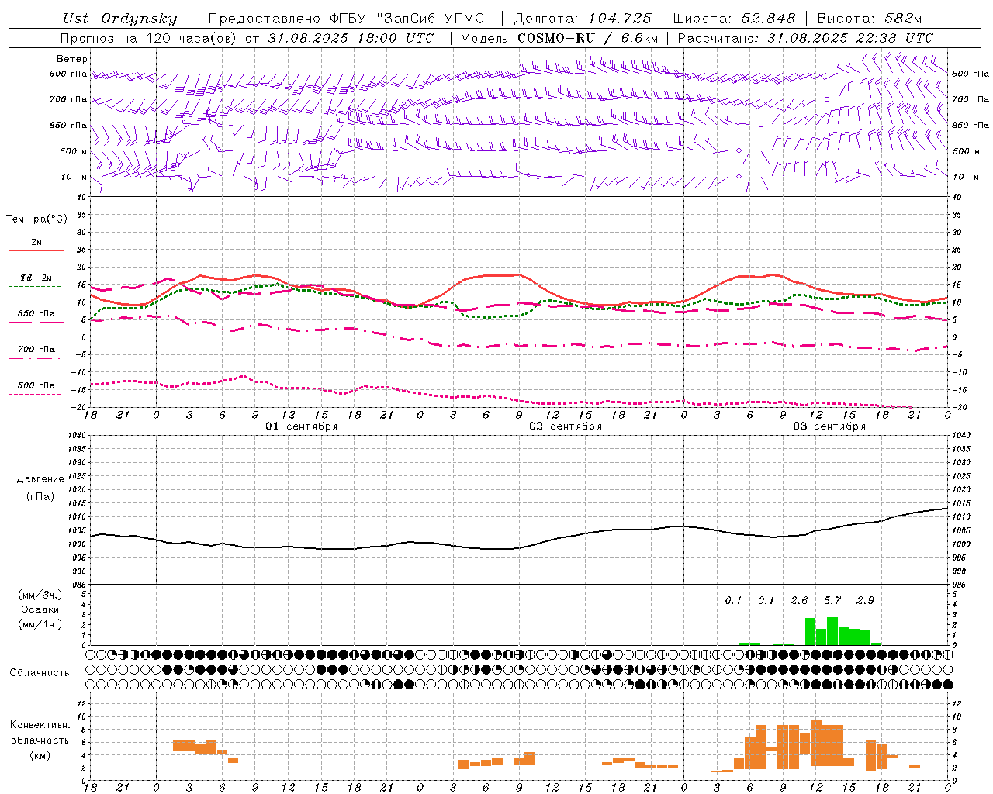This screenshot has height=794, width=993.
Task: Click the date label 02 сентября
Action: (x=565, y=426)
